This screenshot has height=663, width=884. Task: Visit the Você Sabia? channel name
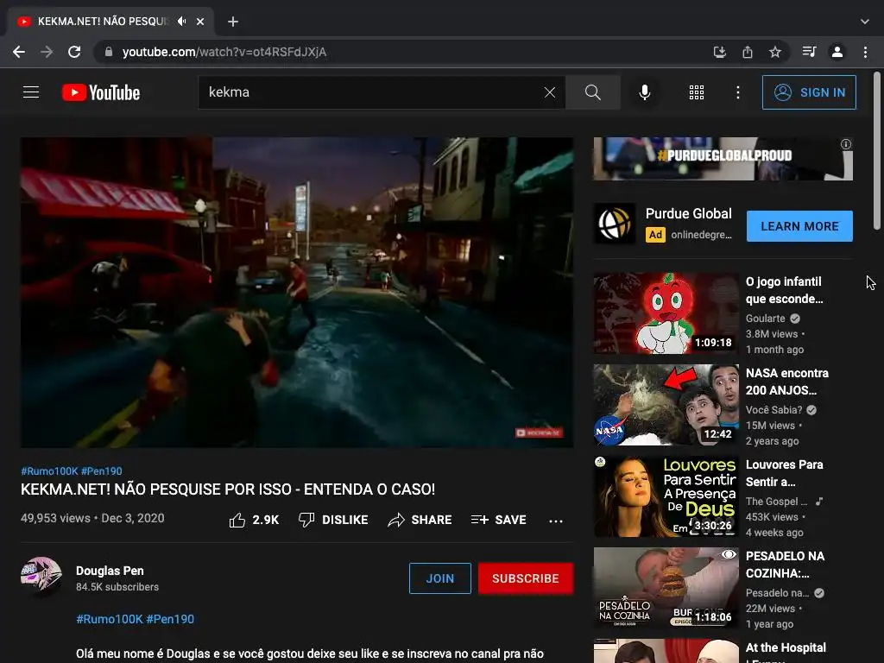pyautogui.click(x=773, y=410)
